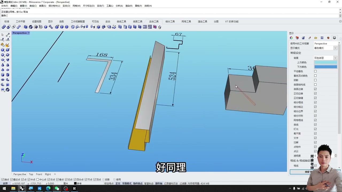
Task: Open the Layers panel icon
Action: [x=297, y=38]
